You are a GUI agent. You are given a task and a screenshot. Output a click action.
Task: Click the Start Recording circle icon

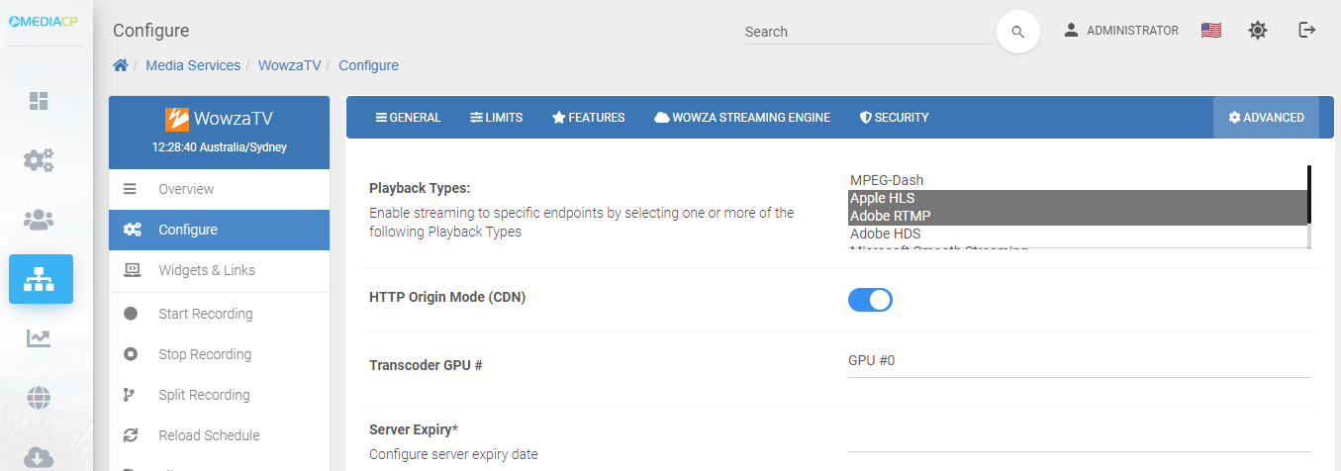(131, 314)
